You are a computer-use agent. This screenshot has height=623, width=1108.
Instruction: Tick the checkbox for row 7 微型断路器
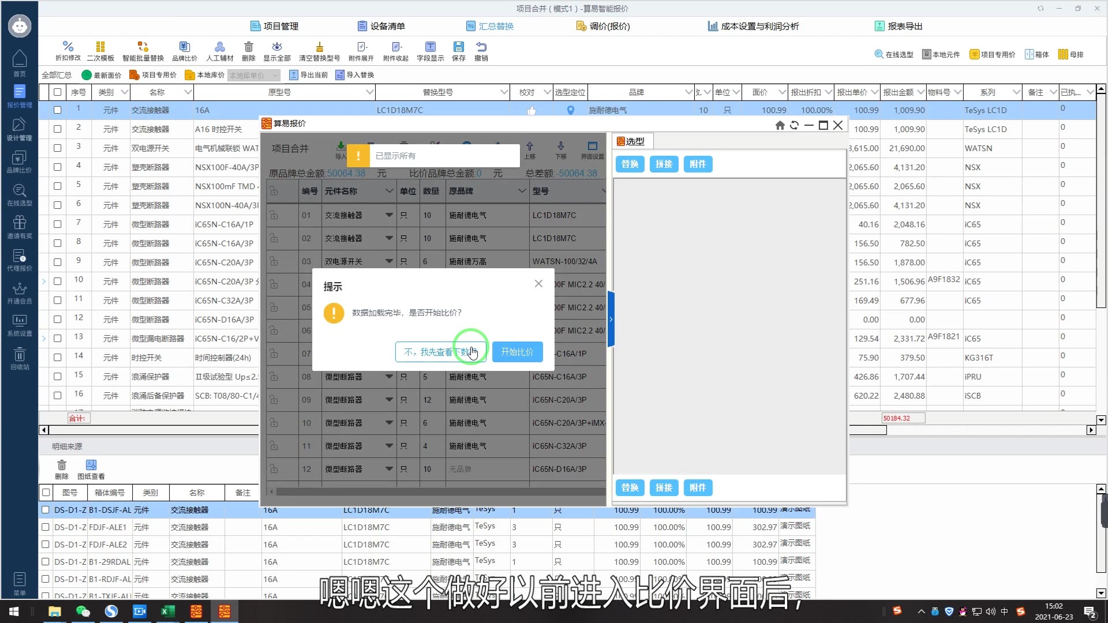click(x=57, y=224)
